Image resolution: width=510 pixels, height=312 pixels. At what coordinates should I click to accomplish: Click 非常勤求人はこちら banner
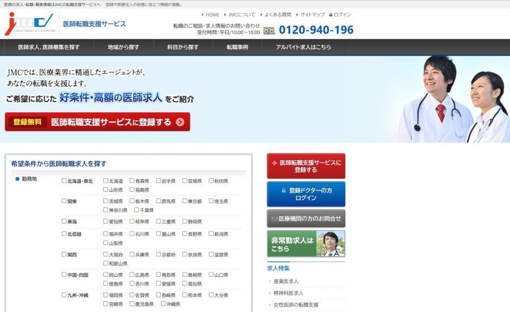click(x=306, y=243)
